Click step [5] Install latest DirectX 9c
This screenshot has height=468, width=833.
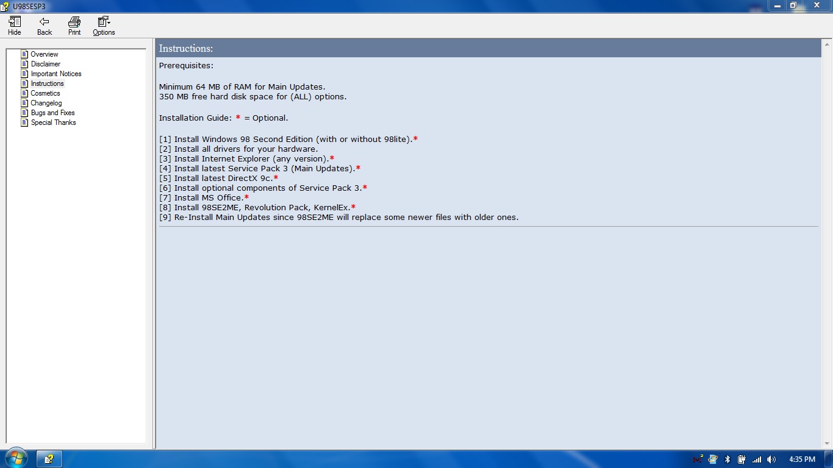[x=218, y=179]
